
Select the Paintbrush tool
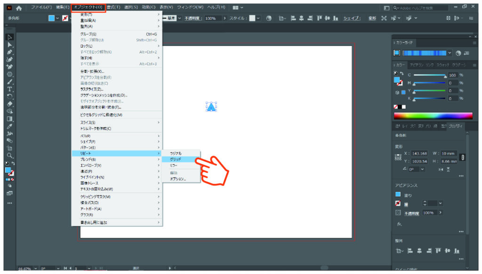click(9, 82)
